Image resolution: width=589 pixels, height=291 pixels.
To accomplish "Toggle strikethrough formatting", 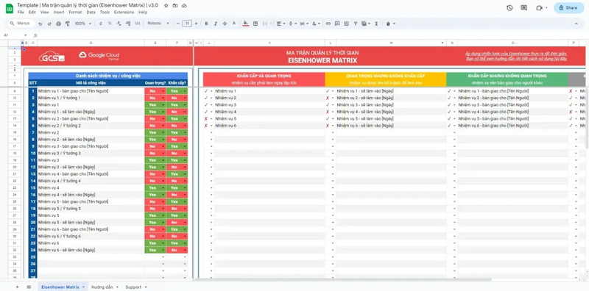I will [225, 24].
